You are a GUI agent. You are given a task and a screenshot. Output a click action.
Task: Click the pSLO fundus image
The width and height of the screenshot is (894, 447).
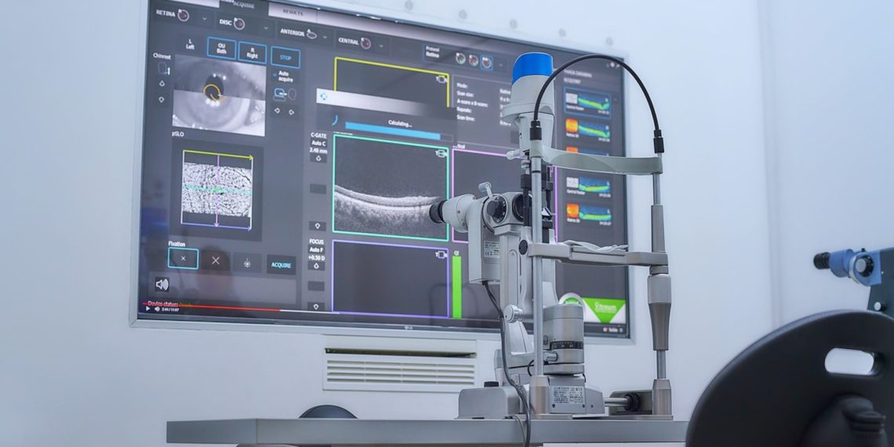(216, 189)
